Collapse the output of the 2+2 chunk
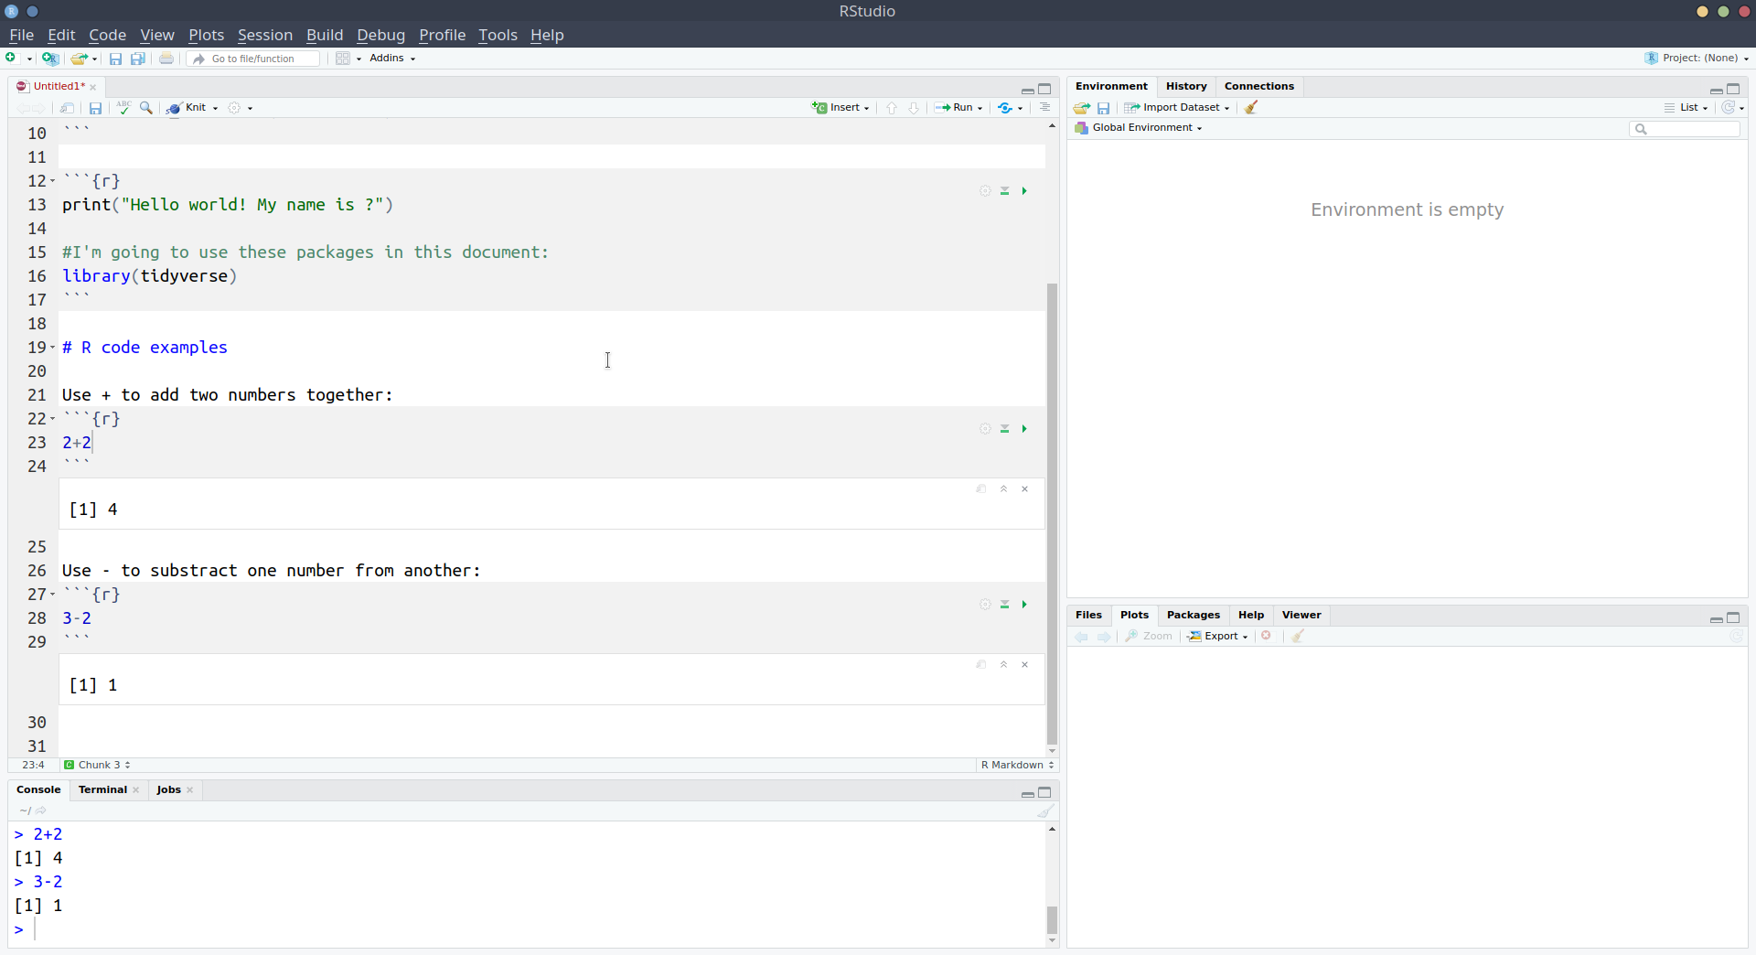Screen dimensions: 1756x955 coord(1003,489)
